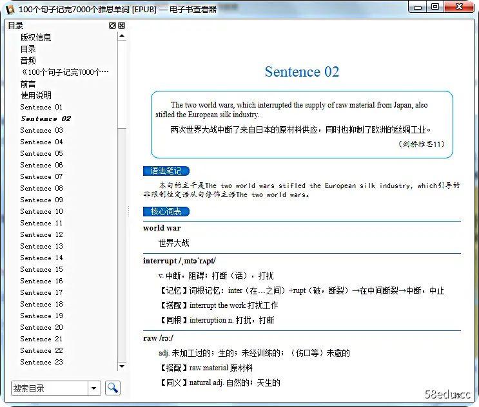
Task: Go to Sentence 17
Action: click(x=41, y=292)
